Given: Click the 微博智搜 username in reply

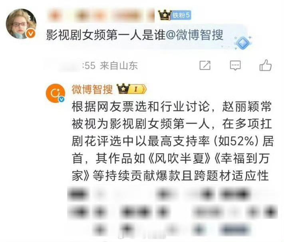Looking at the screenshot, I should pos(92,89).
